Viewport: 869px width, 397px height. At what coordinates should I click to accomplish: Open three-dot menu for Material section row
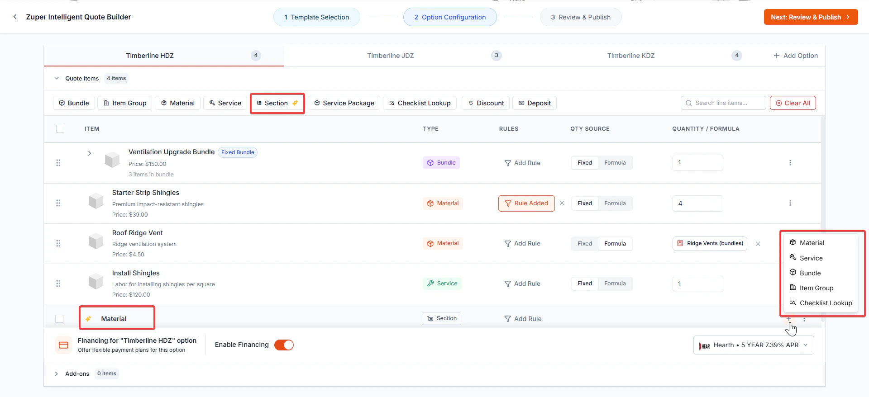pos(804,319)
